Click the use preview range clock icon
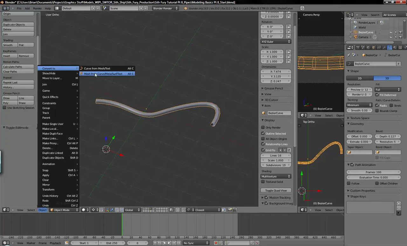The height and width of the screenshot is (246, 407). tap(66, 243)
